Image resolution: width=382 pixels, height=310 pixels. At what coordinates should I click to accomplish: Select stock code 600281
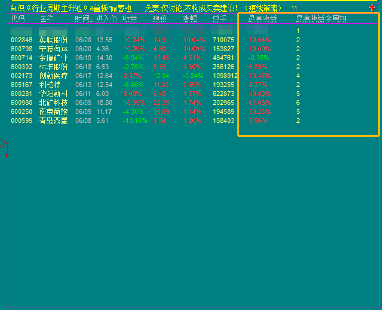coord(22,94)
